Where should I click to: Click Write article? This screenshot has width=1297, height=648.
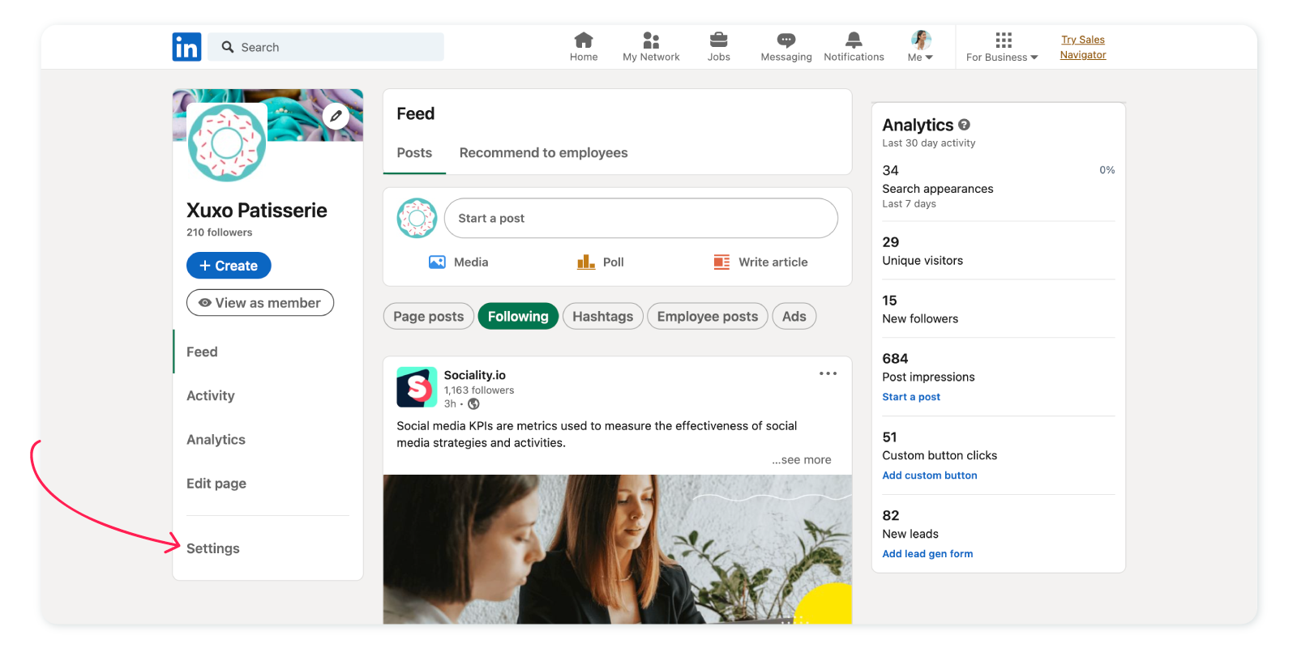coord(760,262)
